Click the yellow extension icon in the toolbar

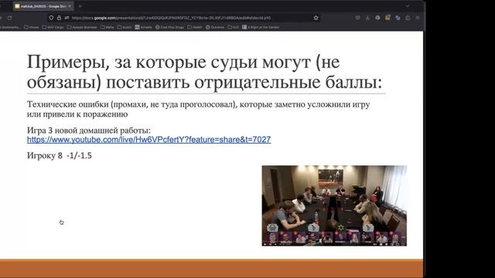click(x=387, y=18)
